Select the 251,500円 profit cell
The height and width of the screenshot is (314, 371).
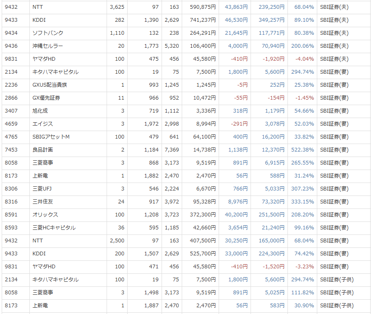click(272, 215)
